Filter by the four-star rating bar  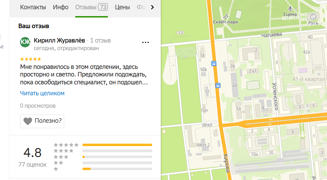117,151
